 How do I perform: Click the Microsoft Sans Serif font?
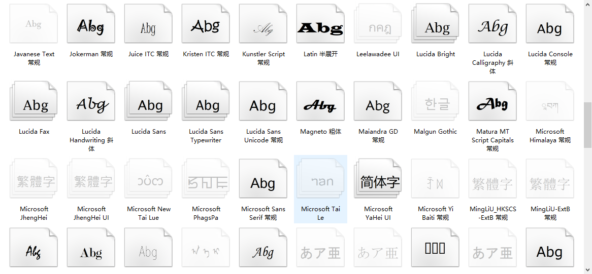tap(263, 179)
